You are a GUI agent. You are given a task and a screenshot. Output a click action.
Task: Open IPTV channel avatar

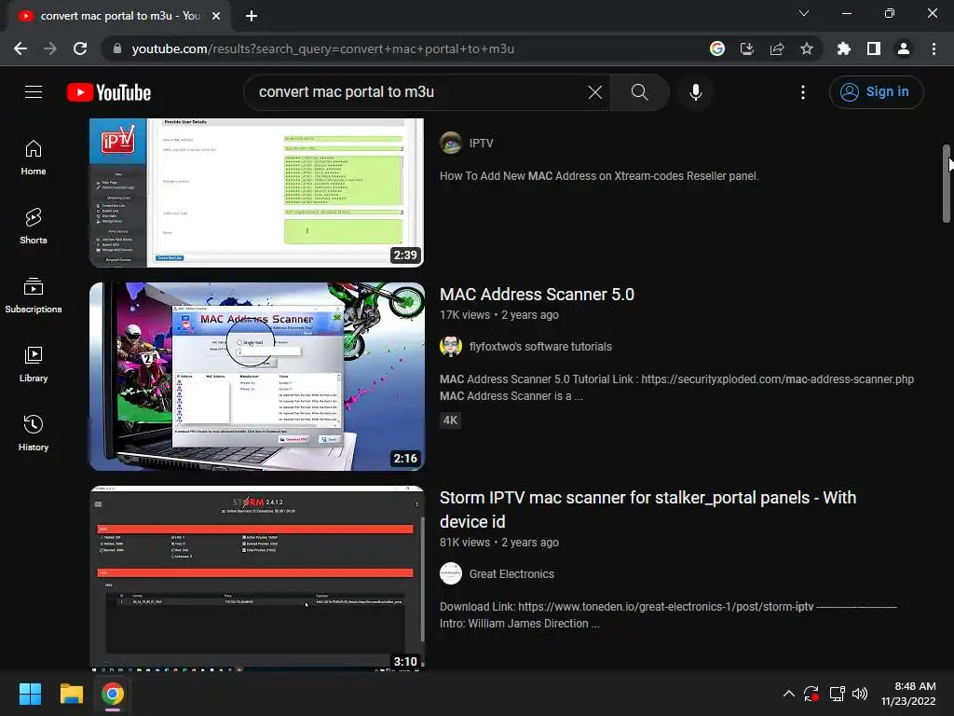point(451,143)
